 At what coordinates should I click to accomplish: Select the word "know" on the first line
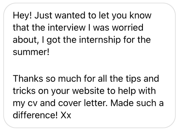click(141, 16)
